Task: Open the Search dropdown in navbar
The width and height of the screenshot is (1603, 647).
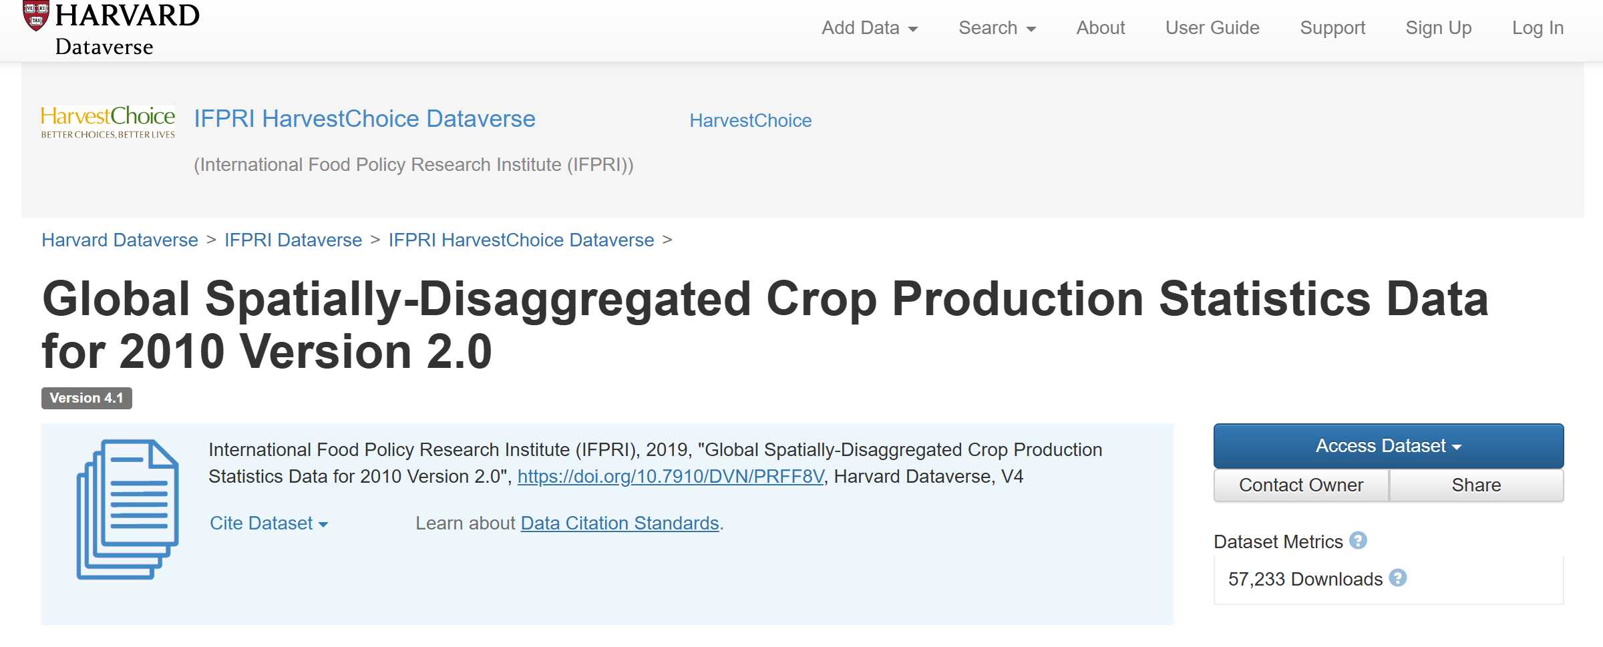Action: 997,28
